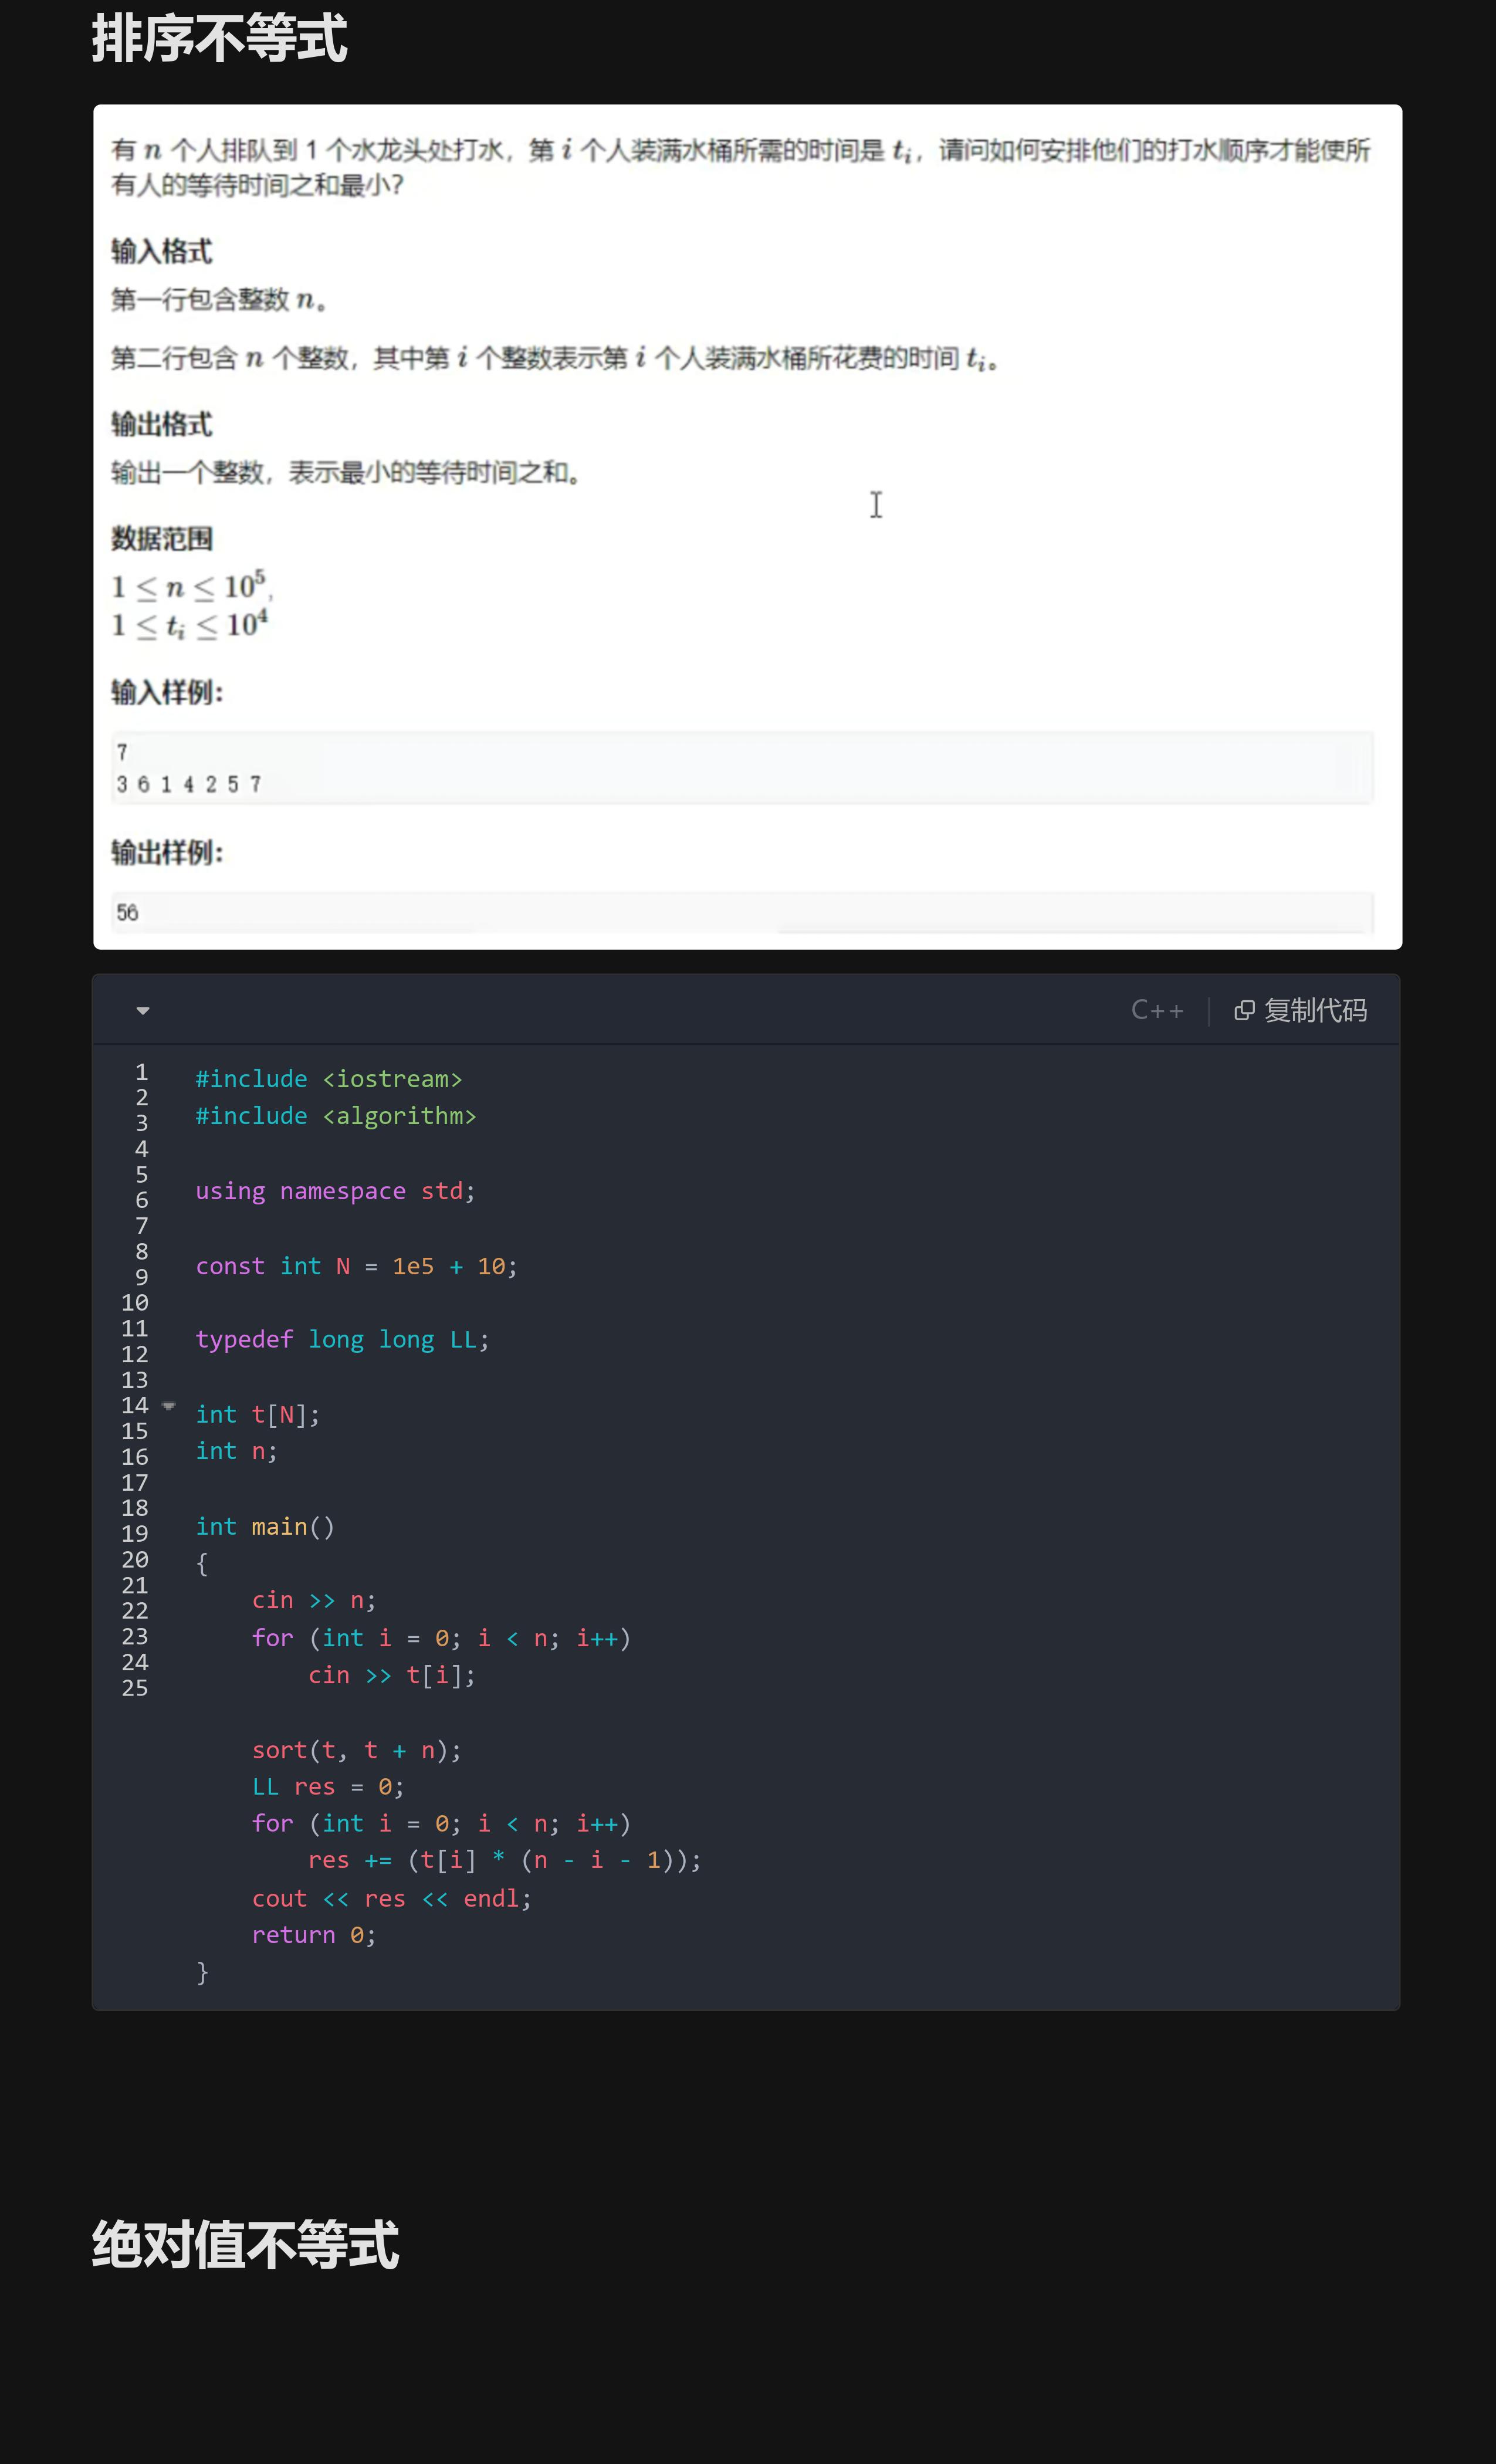1496x2464 pixels.
Task: Click line number 1 in gutter
Action: click(141, 1072)
